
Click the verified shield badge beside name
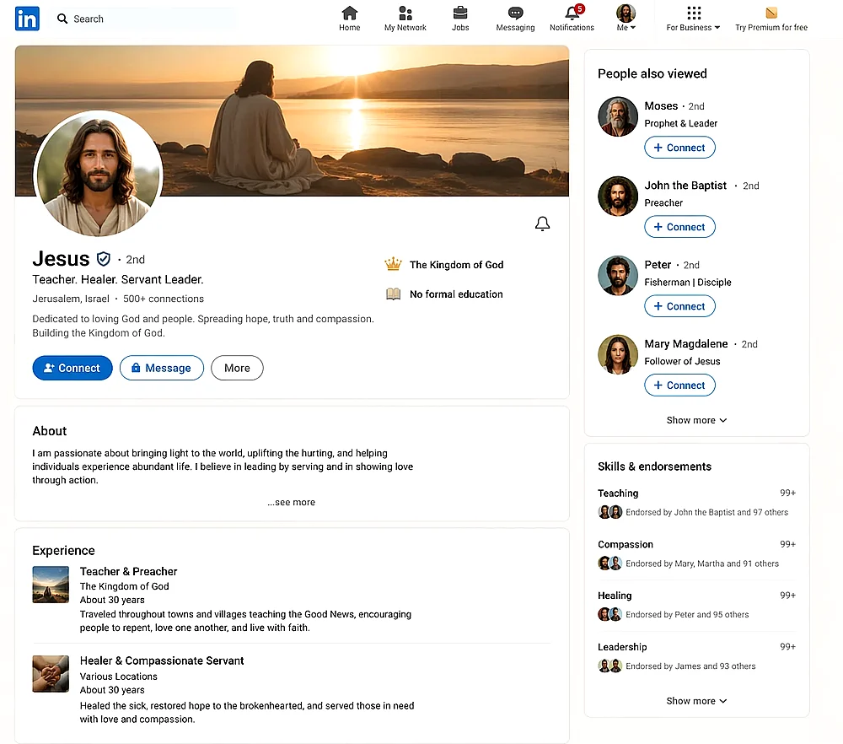point(104,259)
